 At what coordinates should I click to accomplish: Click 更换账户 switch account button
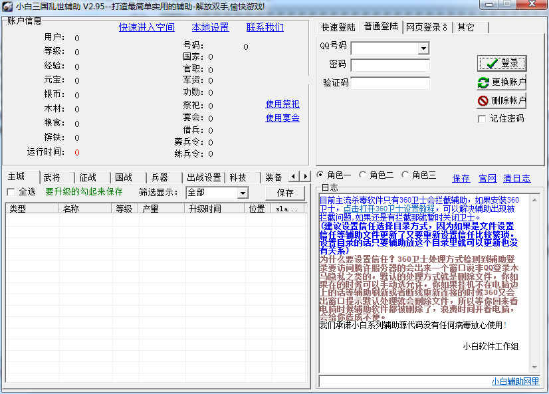pos(501,82)
